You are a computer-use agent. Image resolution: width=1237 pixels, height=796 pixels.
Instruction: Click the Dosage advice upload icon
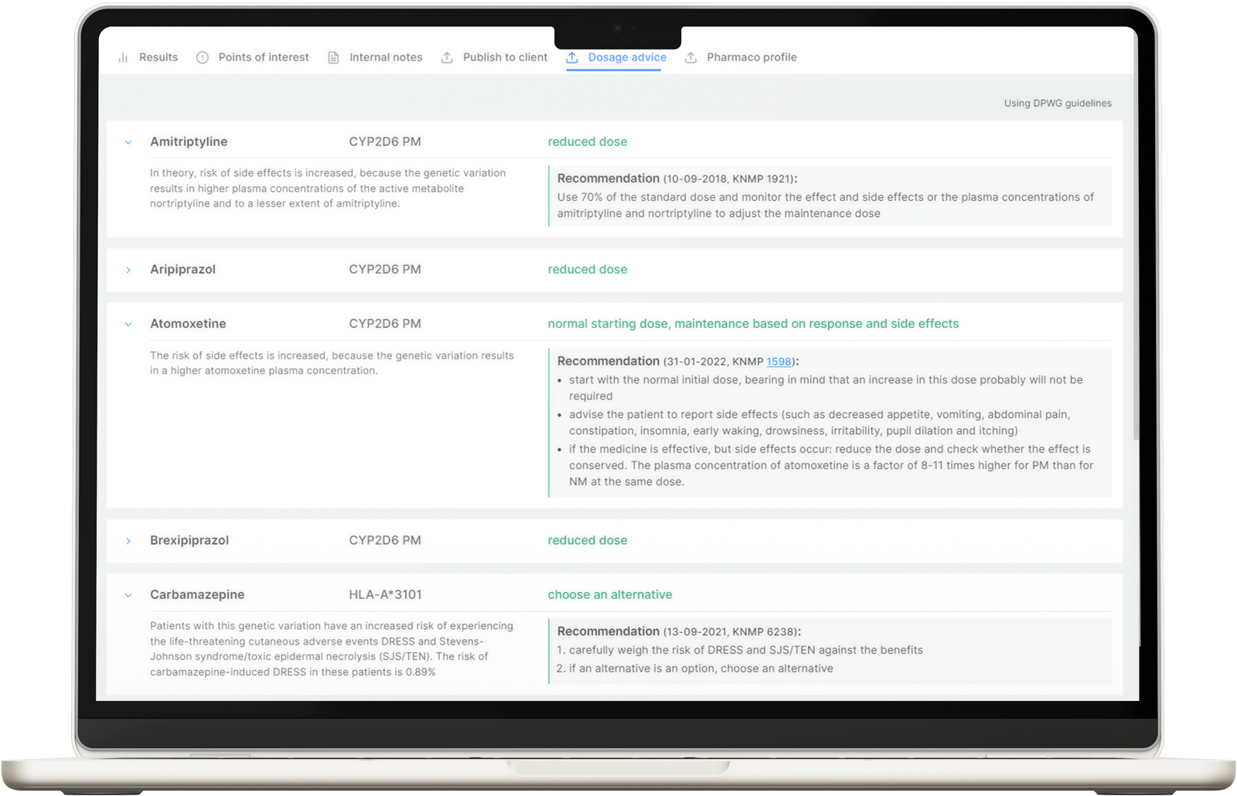tap(572, 58)
